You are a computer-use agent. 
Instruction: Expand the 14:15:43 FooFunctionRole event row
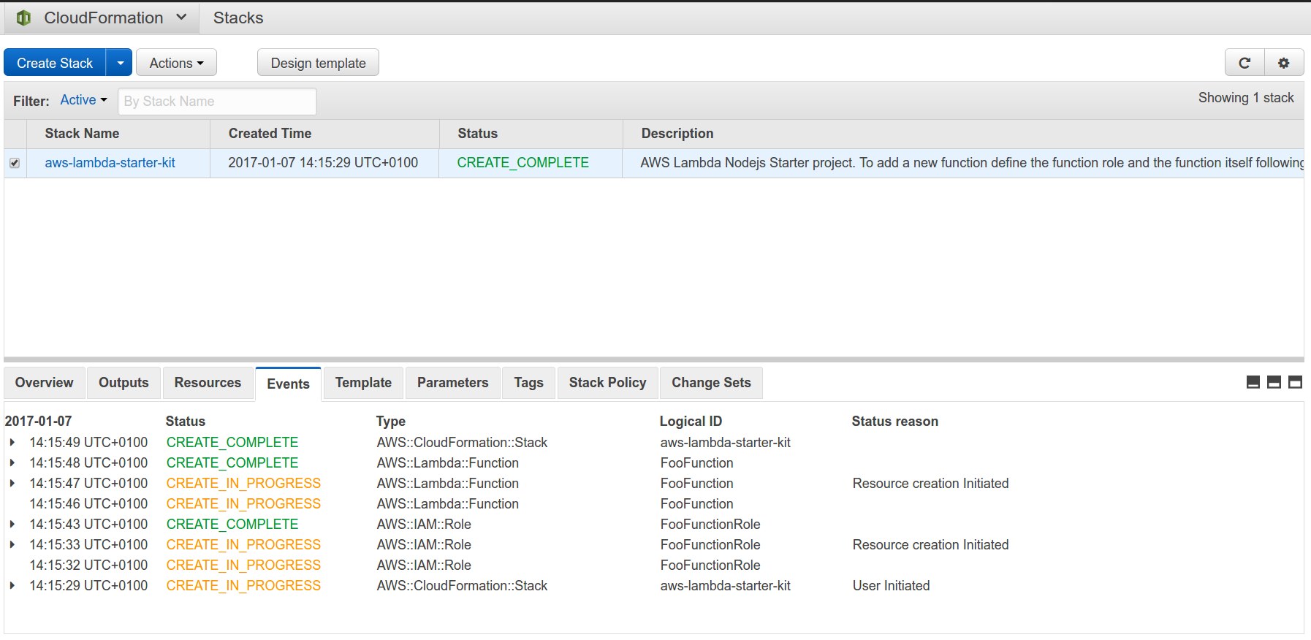(x=12, y=525)
